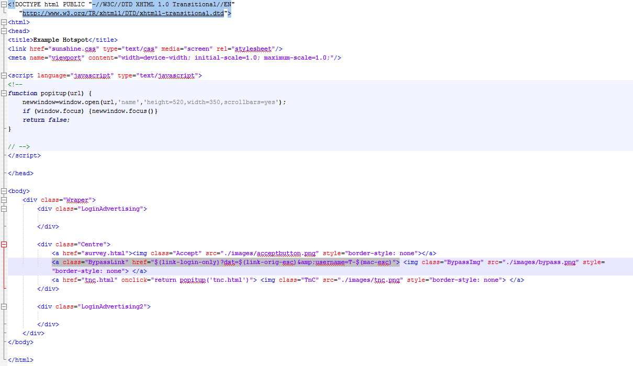633x366 pixels.
Task: Click the title text 'Example Hotspot'
Action: 60,40
